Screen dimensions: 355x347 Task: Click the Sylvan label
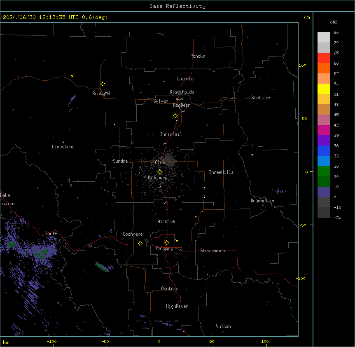tap(161, 101)
